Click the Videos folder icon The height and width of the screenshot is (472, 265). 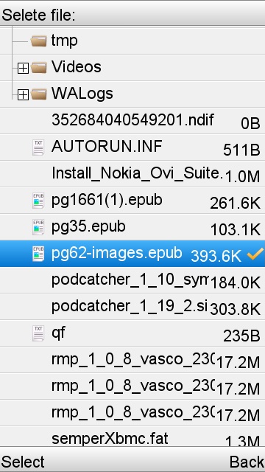pos(38,67)
